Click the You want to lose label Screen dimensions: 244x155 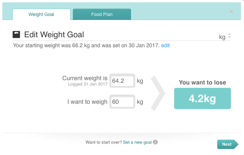point(203,82)
